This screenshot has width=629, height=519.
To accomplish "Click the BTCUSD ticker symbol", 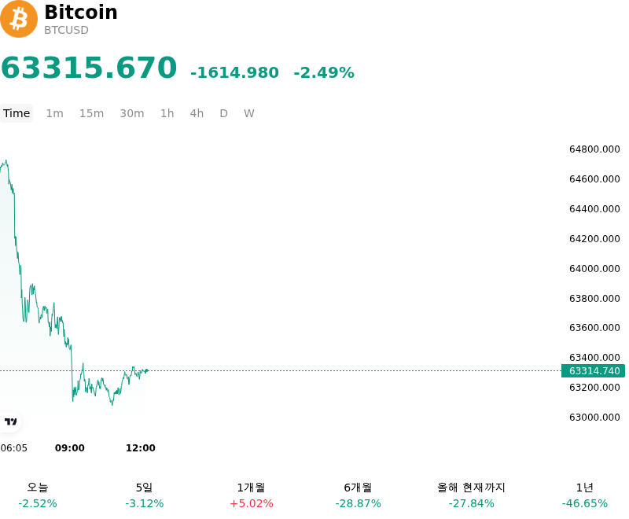I will (66, 30).
